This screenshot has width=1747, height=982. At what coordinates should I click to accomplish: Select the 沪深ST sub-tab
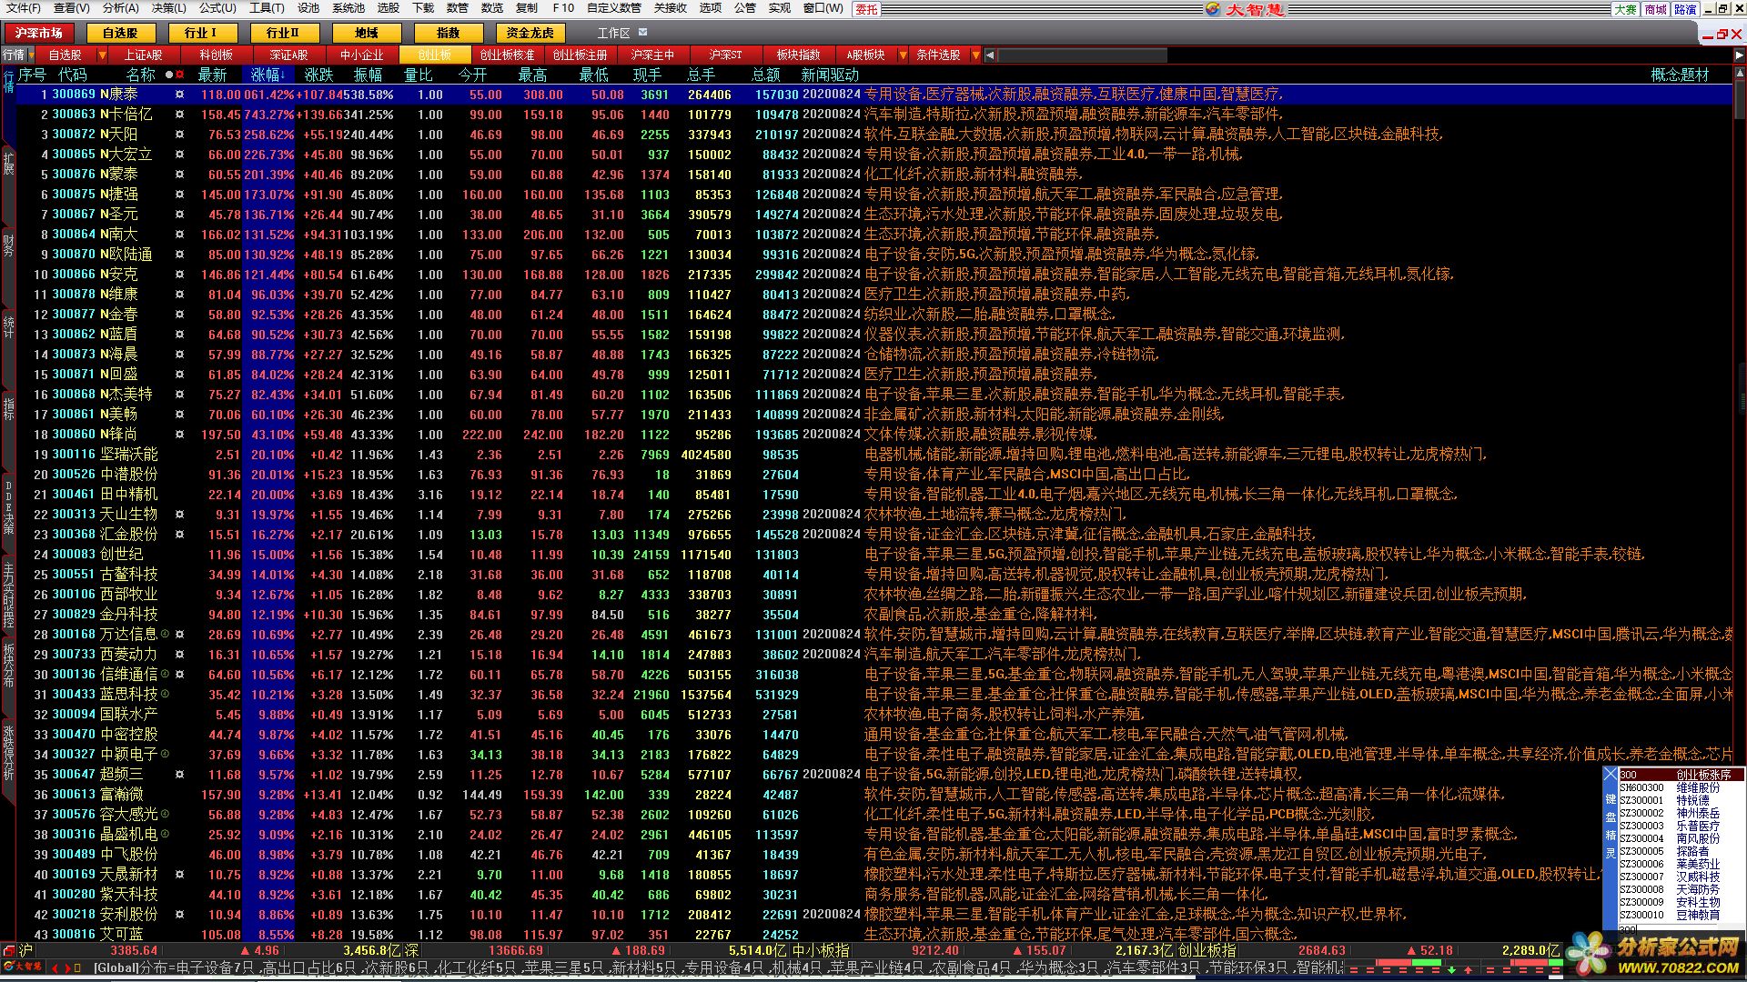725,55
